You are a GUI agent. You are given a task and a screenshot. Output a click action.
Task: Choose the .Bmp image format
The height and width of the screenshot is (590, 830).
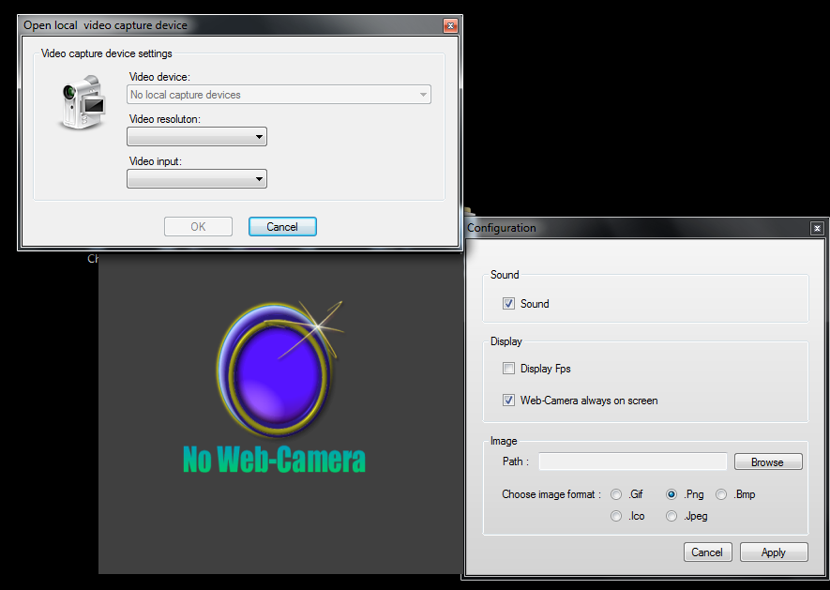721,494
